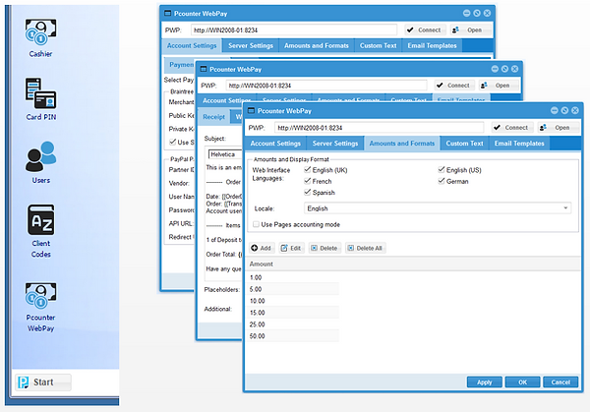Select the 5.00 amount row
Image resolution: width=590 pixels, height=412 pixels.
293,289
